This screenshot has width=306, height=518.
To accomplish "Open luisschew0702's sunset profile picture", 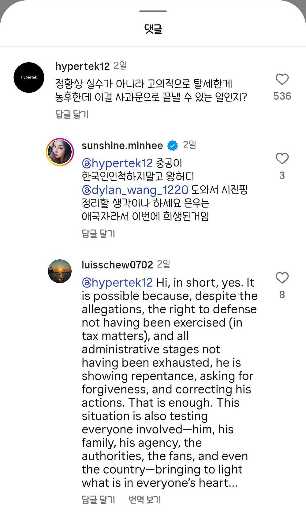I will click(x=60, y=271).
